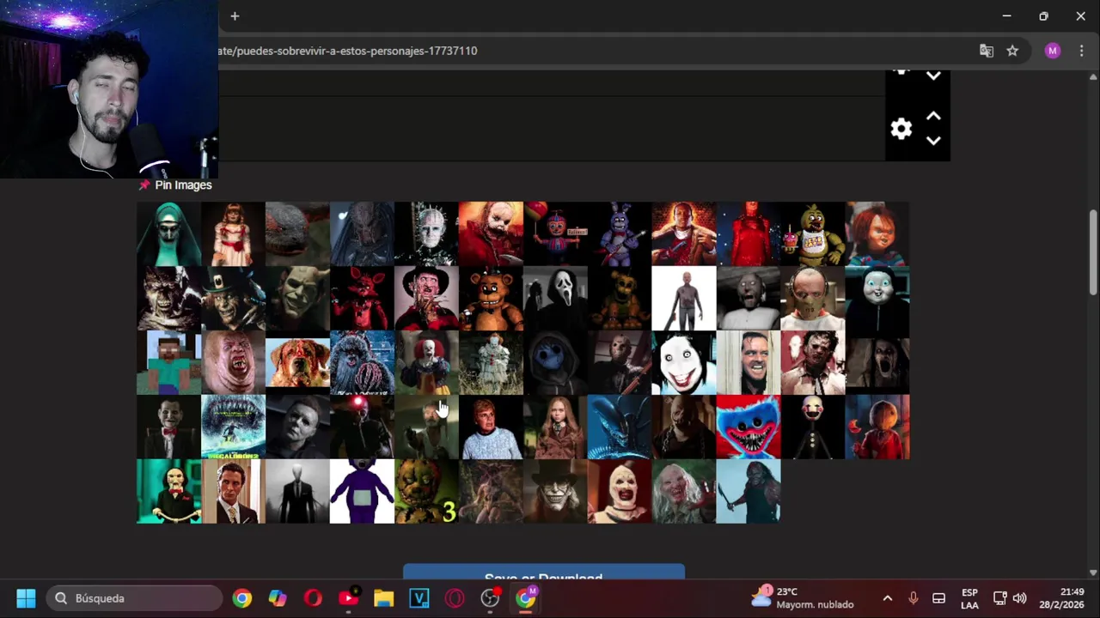Click the ESP LAA language indicator
This screenshot has height=618, width=1100.
(969, 598)
